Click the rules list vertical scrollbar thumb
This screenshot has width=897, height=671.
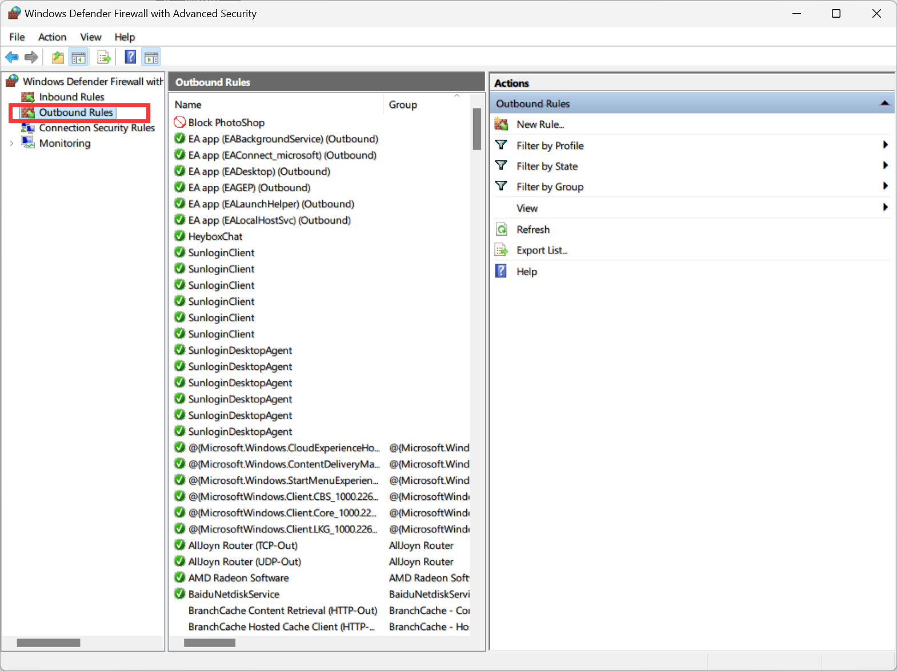coord(477,129)
